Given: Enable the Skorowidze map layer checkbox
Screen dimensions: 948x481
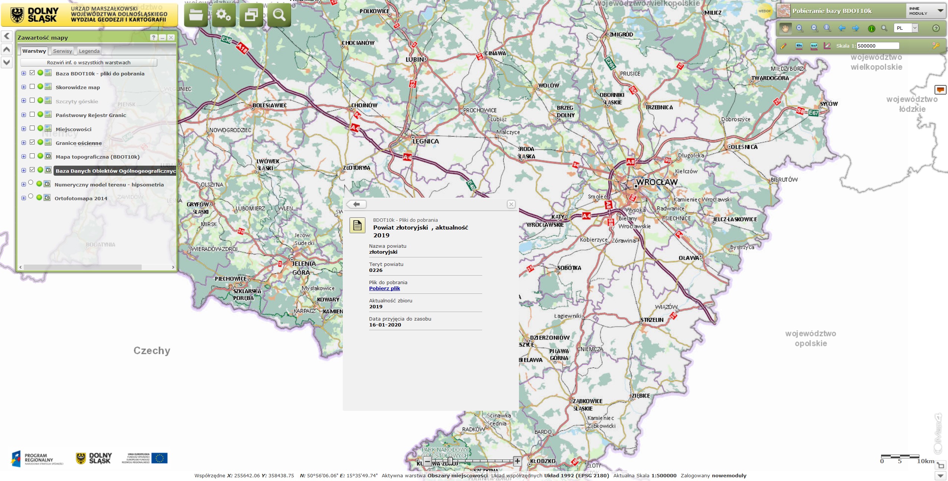Looking at the screenshot, I should [x=32, y=87].
